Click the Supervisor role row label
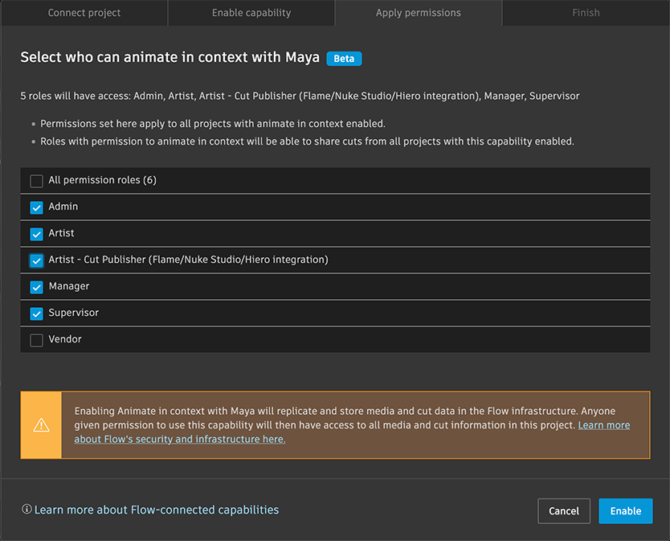Viewport: 670px width, 541px height. tap(73, 313)
